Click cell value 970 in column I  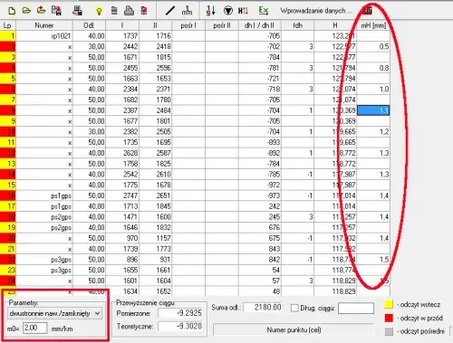(x=122, y=238)
